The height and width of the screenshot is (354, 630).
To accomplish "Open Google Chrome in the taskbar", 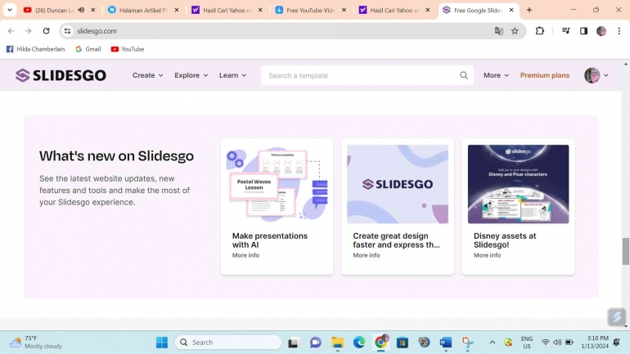I will [x=381, y=343].
